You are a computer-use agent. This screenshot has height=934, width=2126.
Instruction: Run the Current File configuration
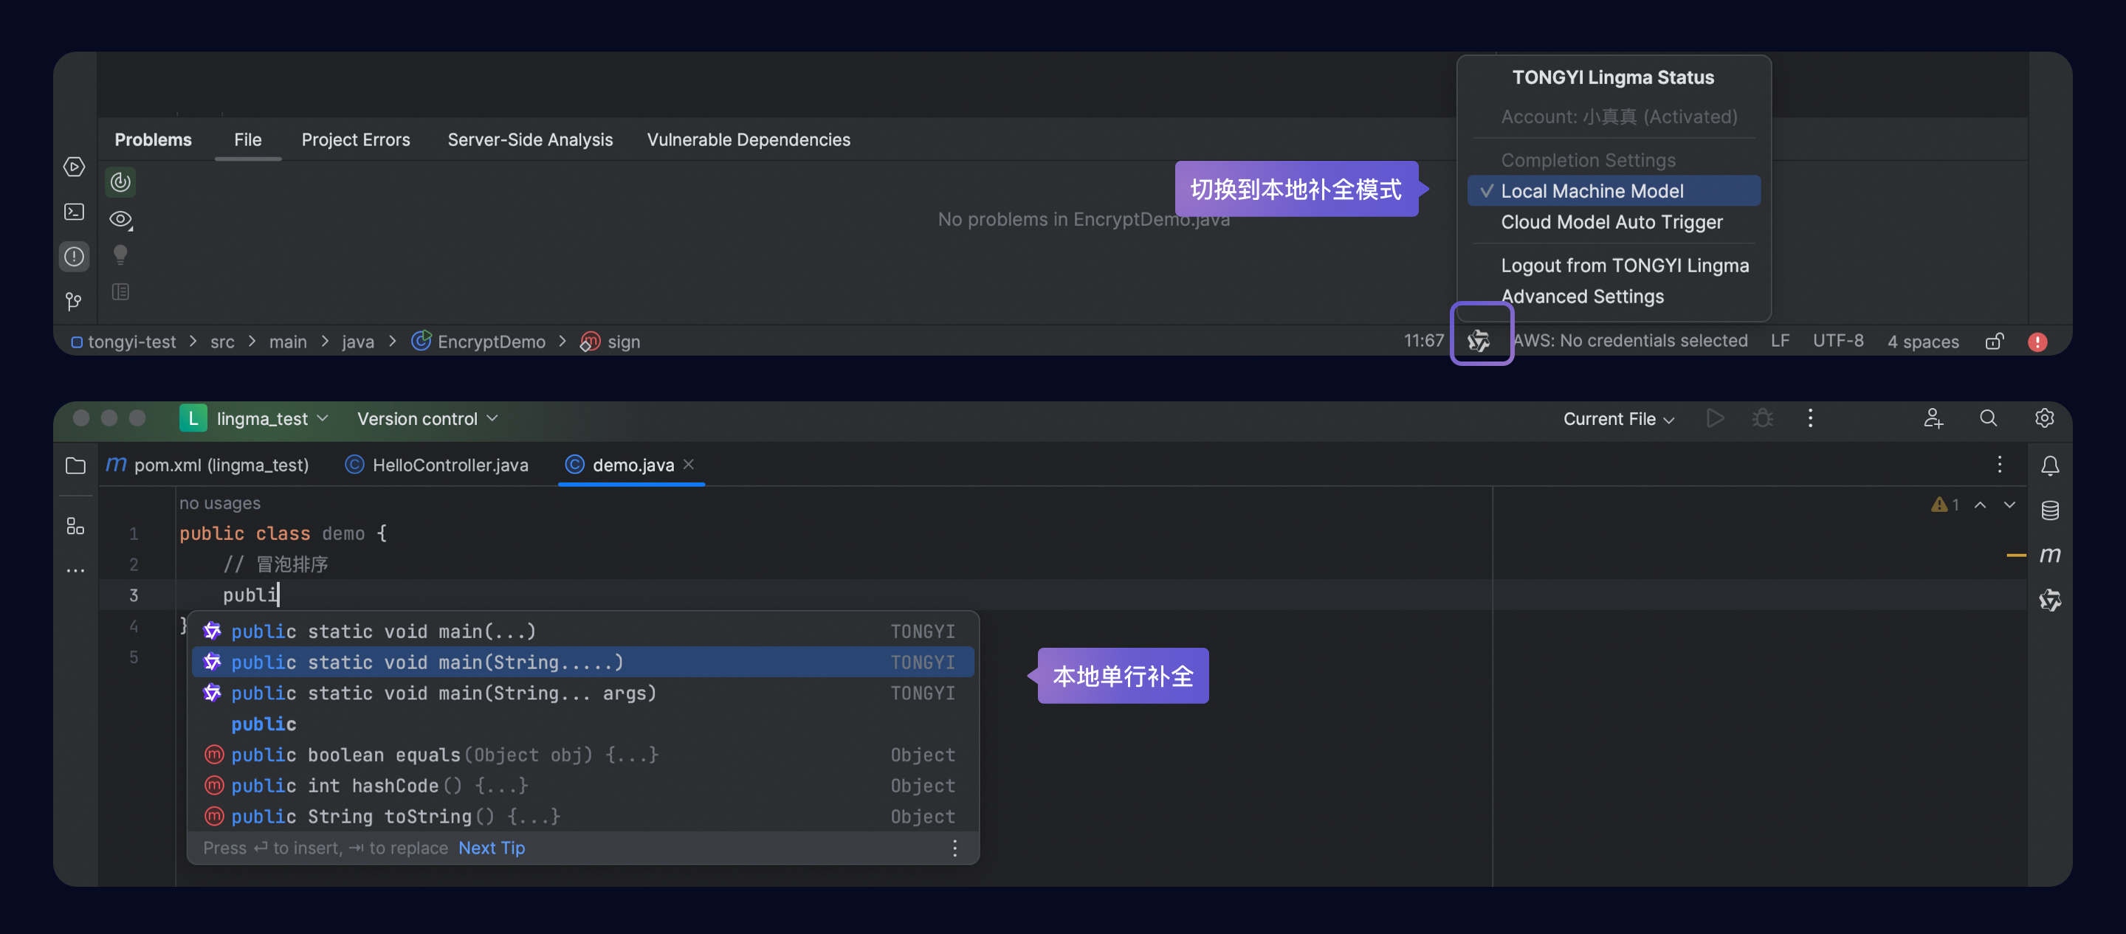pyautogui.click(x=1715, y=418)
